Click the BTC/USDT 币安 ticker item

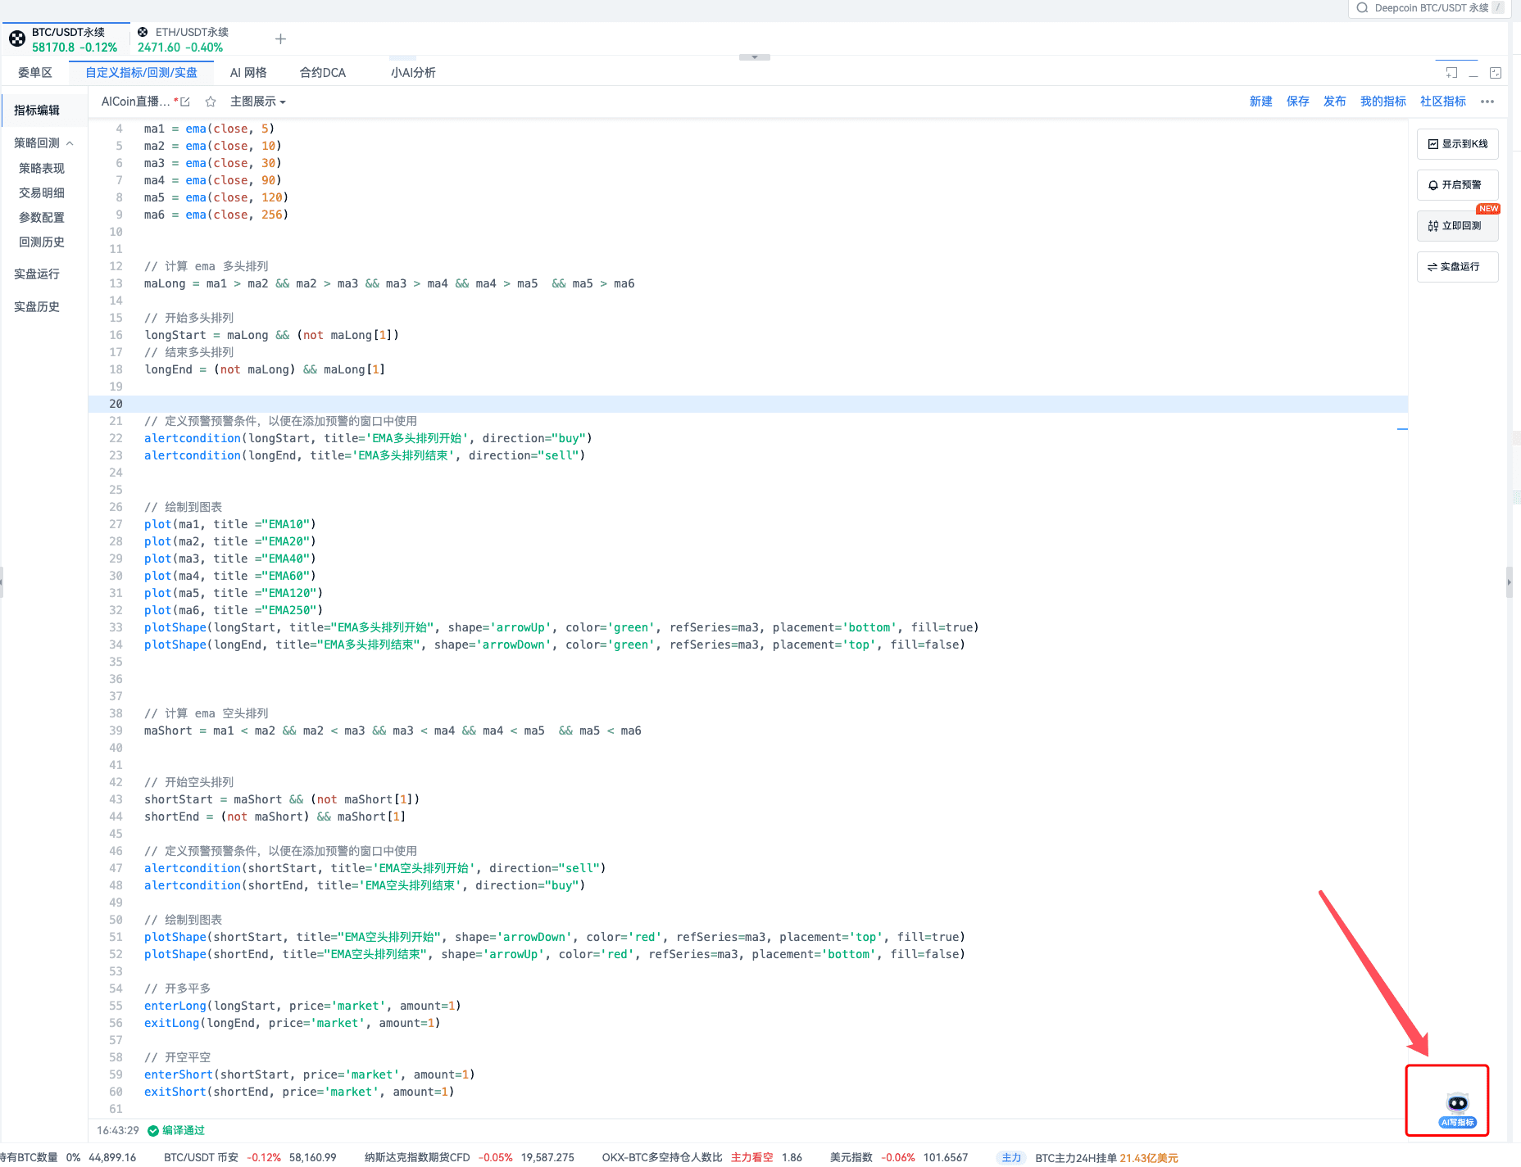pyautogui.click(x=250, y=1157)
